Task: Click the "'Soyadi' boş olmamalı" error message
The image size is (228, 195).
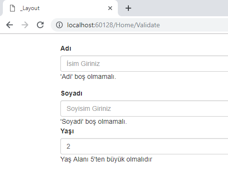Action: pyautogui.click(x=93, y=121)
